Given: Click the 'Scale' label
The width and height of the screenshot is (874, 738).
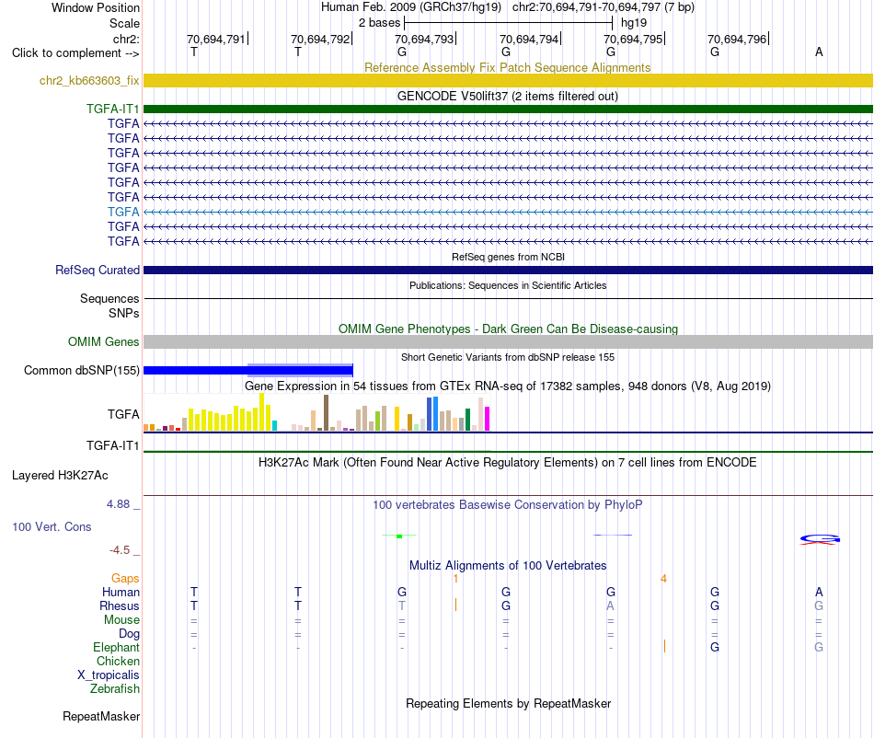Looking at the screenshot, I should click(x=124, y=23).
